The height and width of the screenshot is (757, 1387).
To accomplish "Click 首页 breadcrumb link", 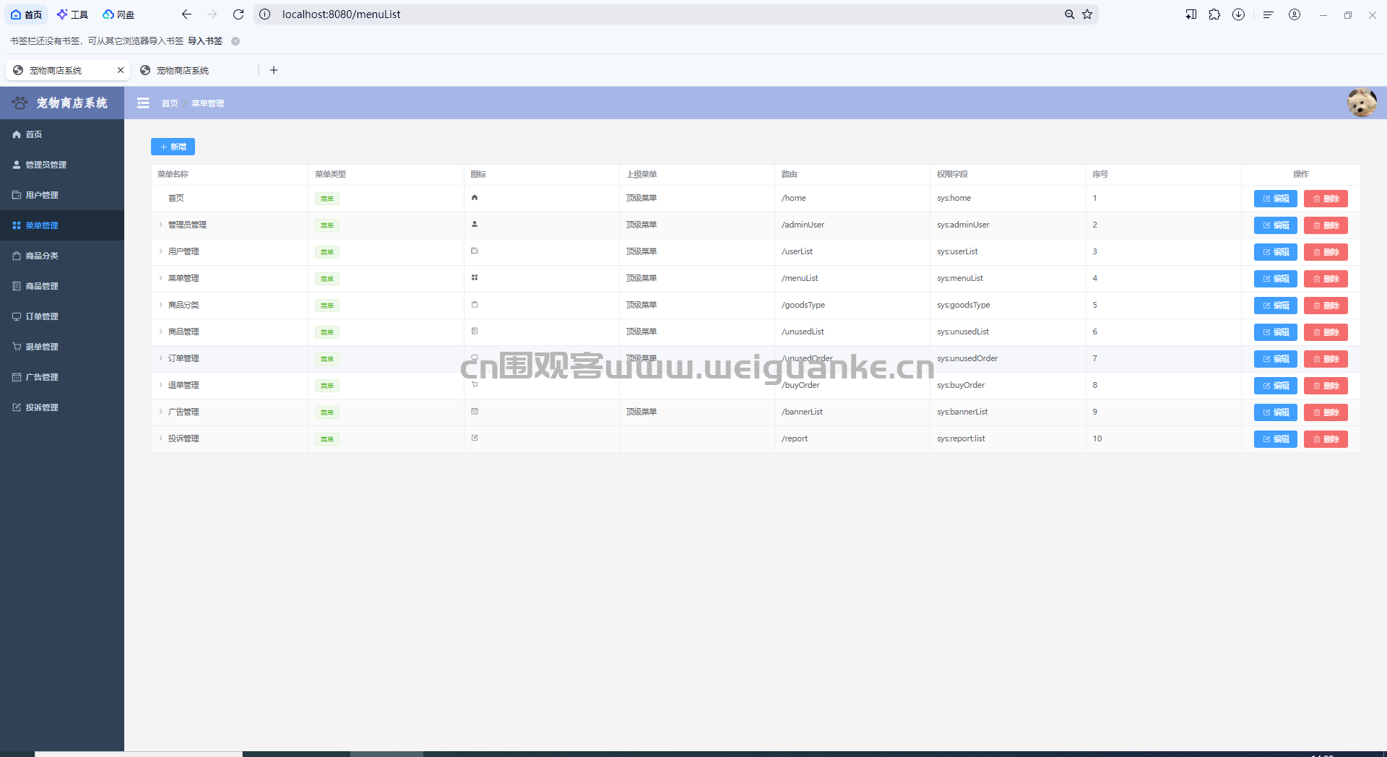I will tap(170, 103).
